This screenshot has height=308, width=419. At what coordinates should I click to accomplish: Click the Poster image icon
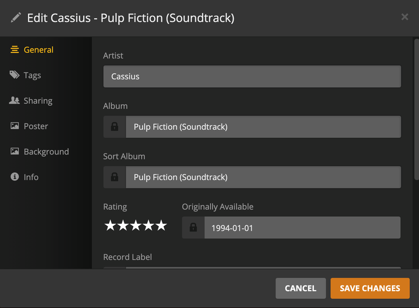[15, 126]
